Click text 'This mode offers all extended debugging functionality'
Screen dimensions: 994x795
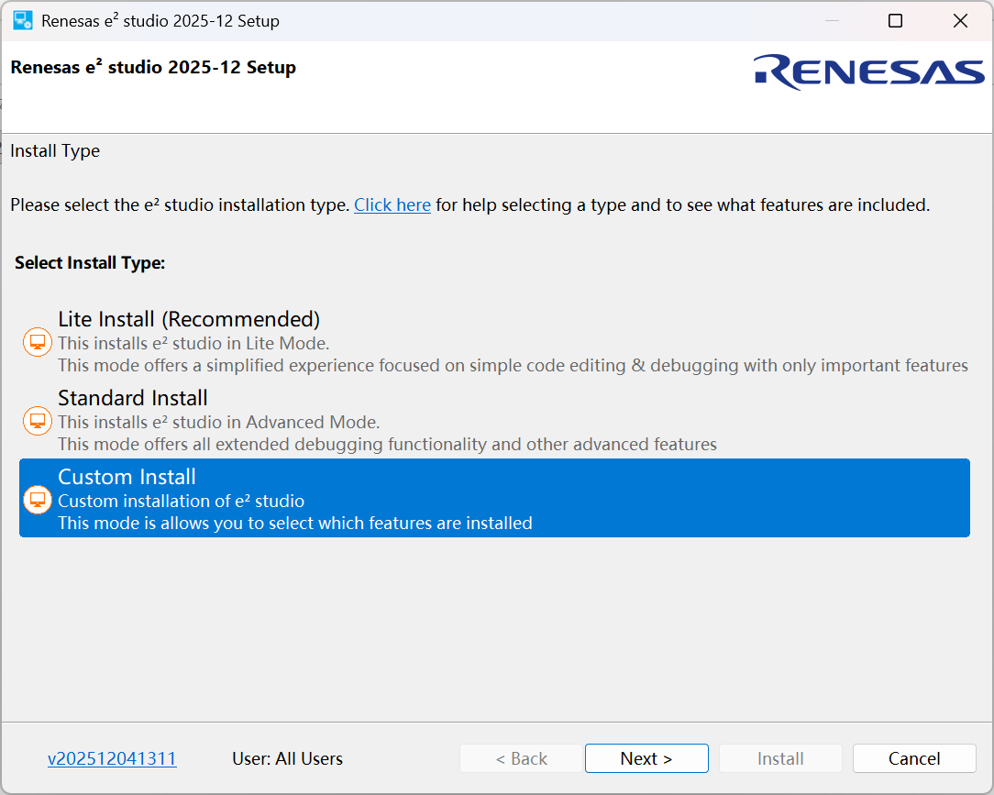272,444
